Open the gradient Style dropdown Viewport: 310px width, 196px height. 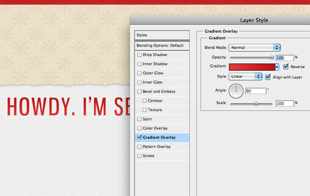point(245,77)
